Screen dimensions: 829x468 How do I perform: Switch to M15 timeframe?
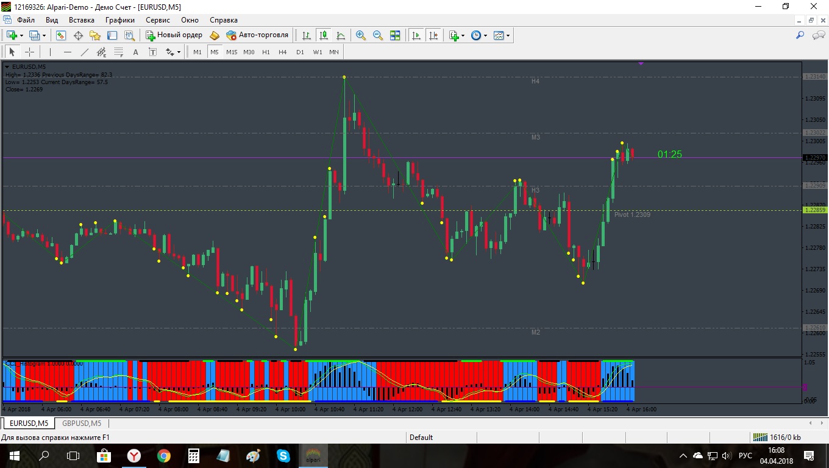[x=232, y=52]
